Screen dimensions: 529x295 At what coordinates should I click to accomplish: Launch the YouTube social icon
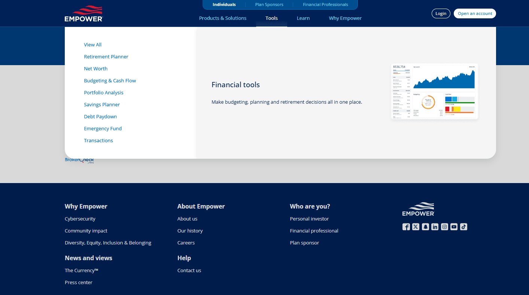point(454,226)
